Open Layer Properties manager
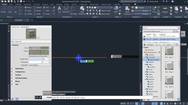Viewport: 188px width, 105px height. (82, 10)
